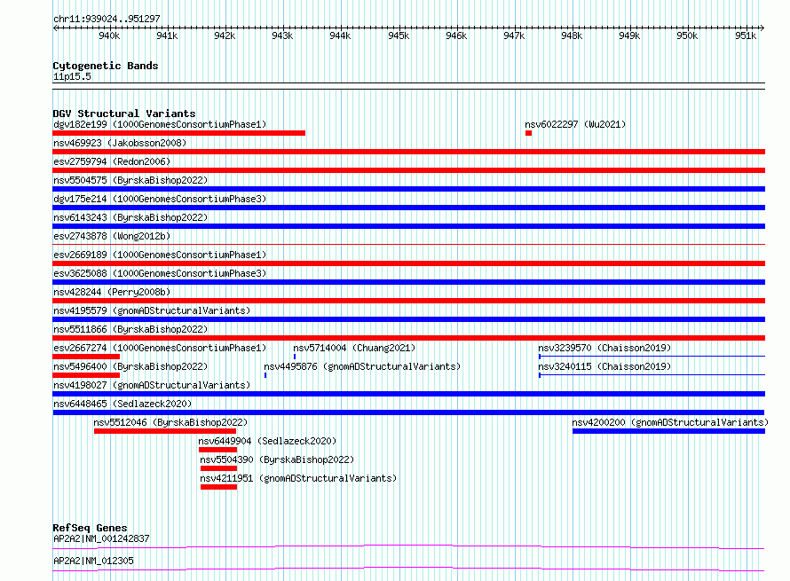This screenshot has width=790, height=581.
Task: Open nsv4495876 (gnomADStructuralVariants) variant
Action: click(x=362, y=366)
